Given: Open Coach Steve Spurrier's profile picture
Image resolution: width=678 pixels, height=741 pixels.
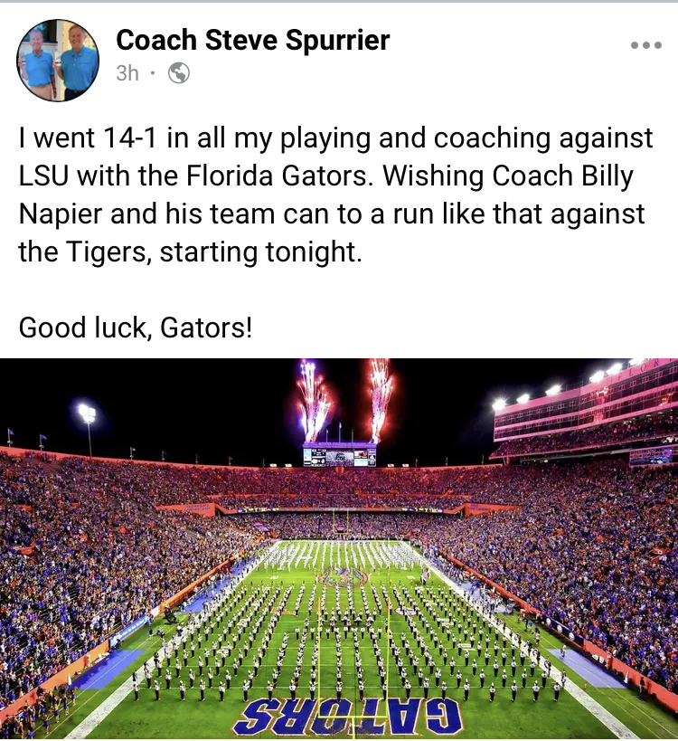Looking at the screenshot, I should coord(58,61).
